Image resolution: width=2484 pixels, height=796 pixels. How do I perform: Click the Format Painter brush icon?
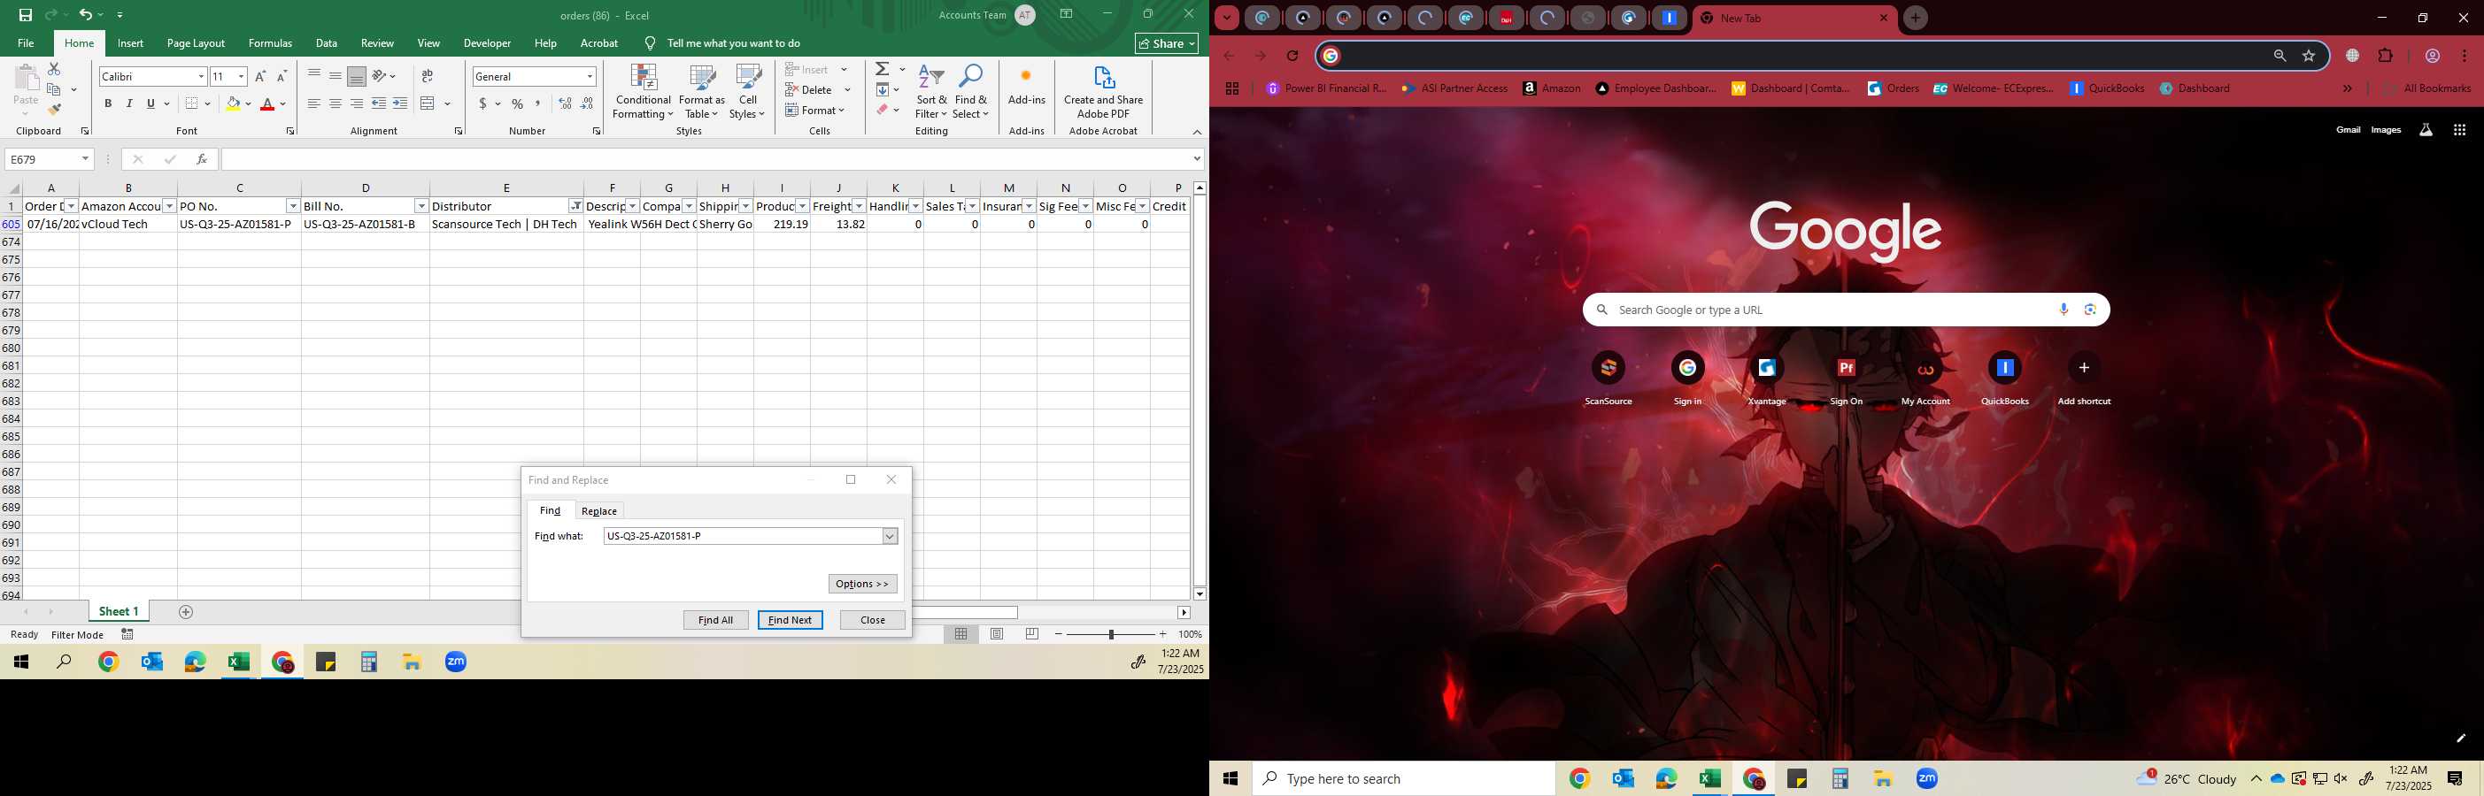tap(54, 110)
